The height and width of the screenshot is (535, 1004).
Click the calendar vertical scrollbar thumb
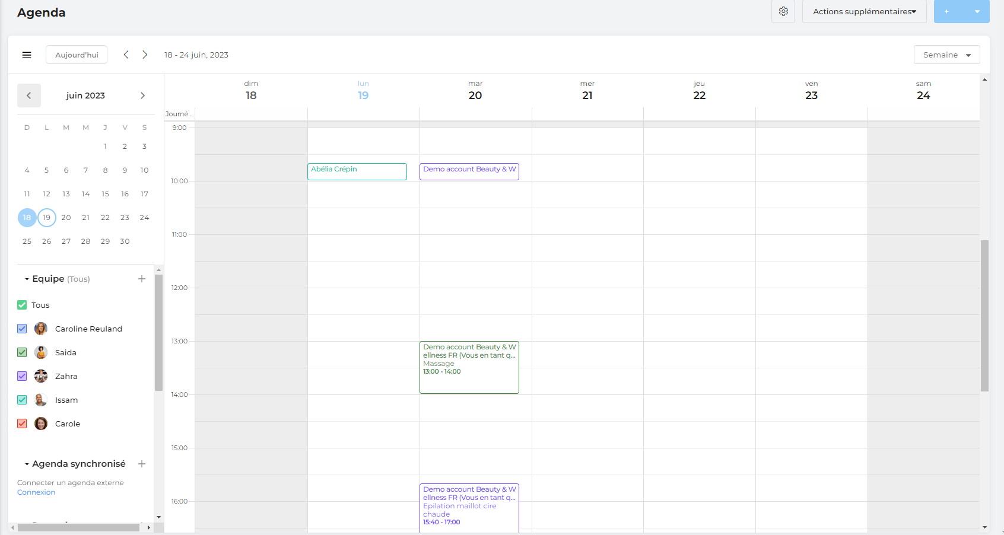pos(985,316)
